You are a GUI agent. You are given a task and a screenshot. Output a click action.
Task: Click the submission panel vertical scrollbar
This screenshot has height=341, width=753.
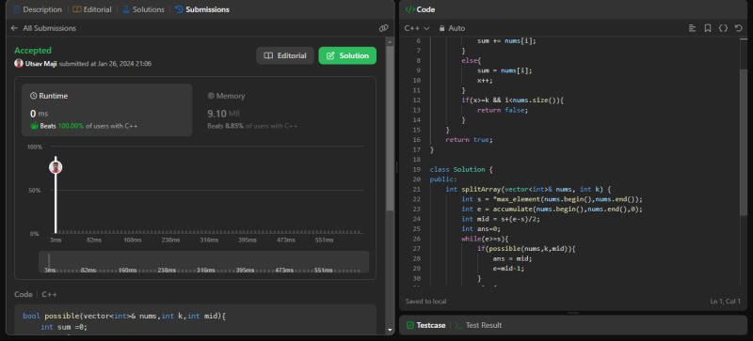(390, 130)
